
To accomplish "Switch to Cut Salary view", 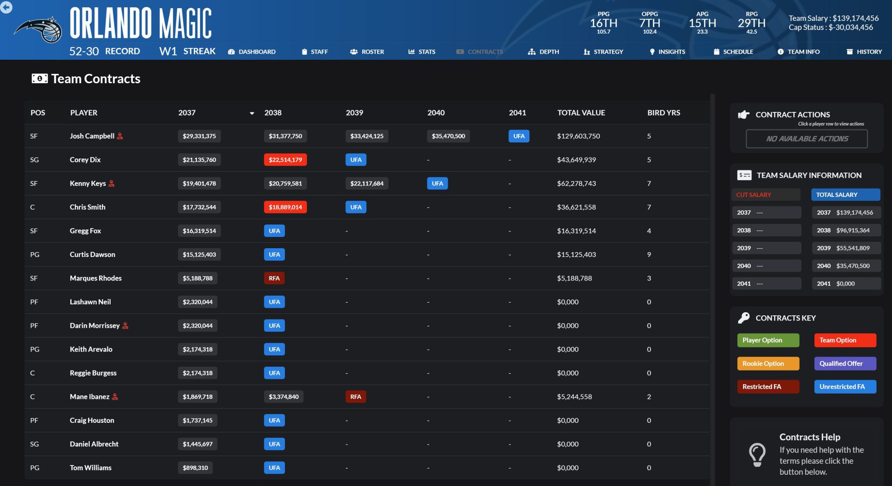I will pos(766,195).
